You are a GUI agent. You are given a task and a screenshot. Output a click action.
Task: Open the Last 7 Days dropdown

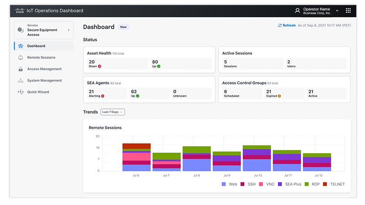tap(112, 112)
